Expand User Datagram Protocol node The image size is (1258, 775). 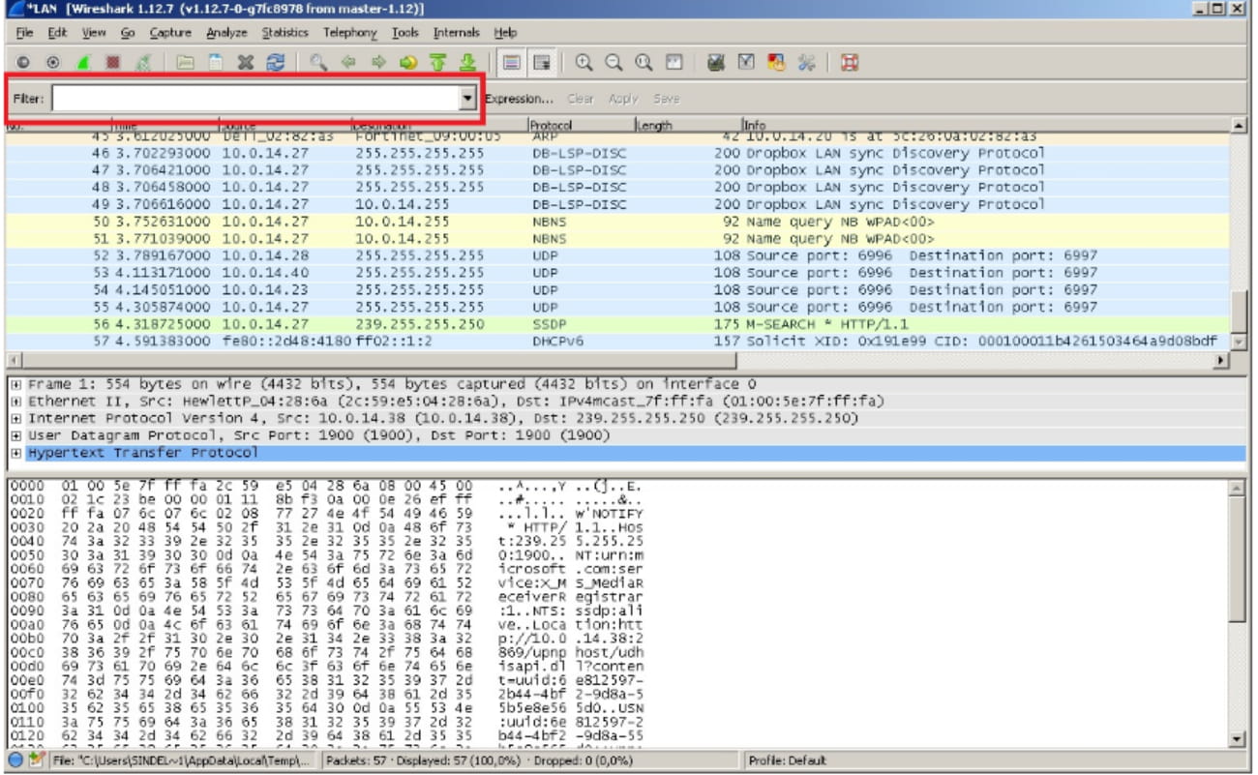pyautogui.click(x=15, y=435)
